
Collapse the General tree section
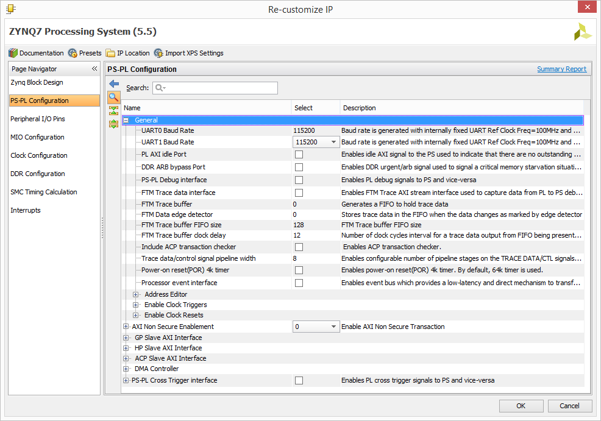[126, 120]
